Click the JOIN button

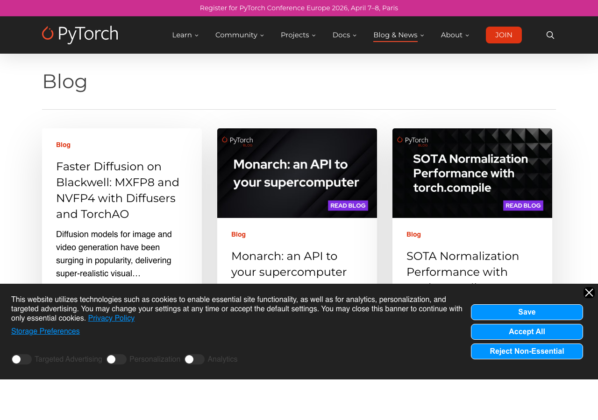pos(503,34)
